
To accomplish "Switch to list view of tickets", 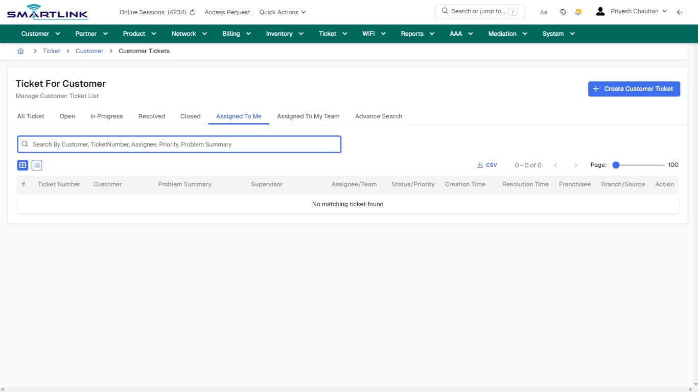I will (36, 165).
